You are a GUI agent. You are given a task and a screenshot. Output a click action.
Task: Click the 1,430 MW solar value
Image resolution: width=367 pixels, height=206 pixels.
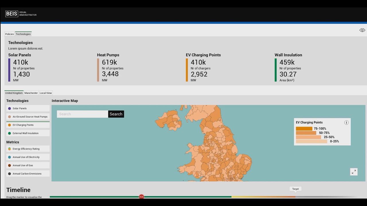coord(22,74)
